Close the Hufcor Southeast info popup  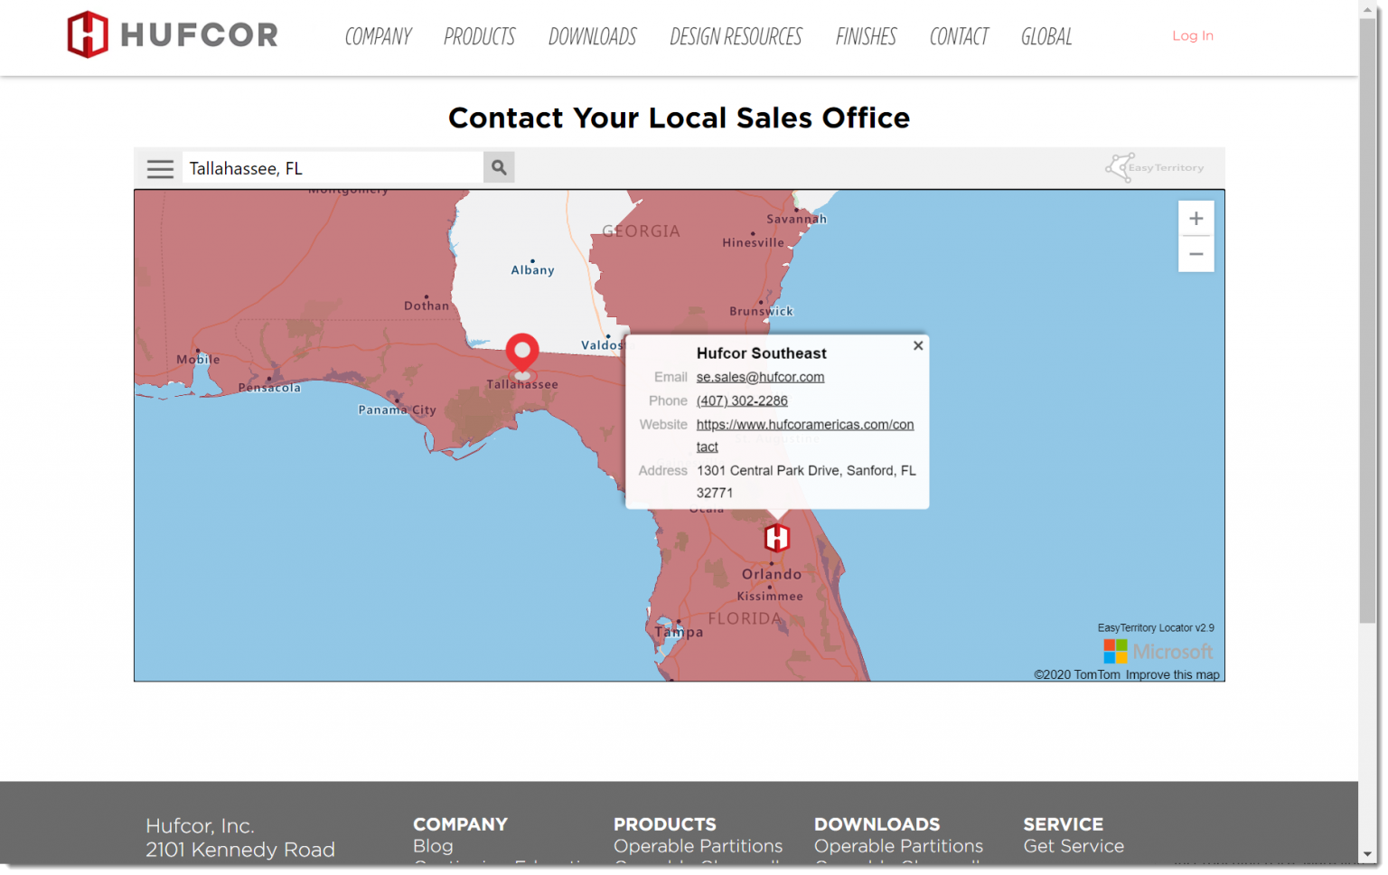click(x=918, y=345)
